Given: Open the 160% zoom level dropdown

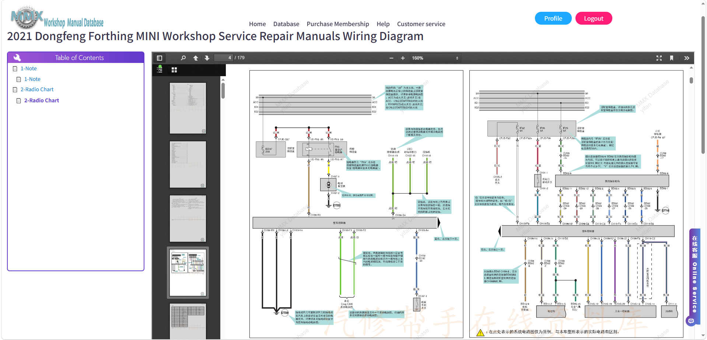Looking at the screenshot, I should (435, 58).
